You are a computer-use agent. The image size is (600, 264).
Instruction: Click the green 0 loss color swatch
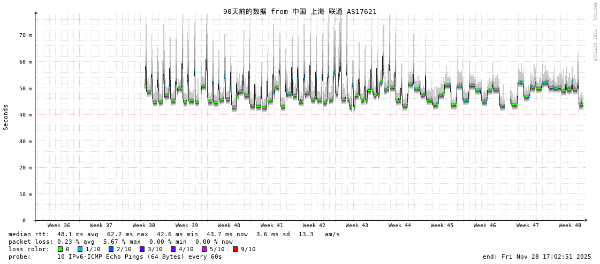pos(60,249)
